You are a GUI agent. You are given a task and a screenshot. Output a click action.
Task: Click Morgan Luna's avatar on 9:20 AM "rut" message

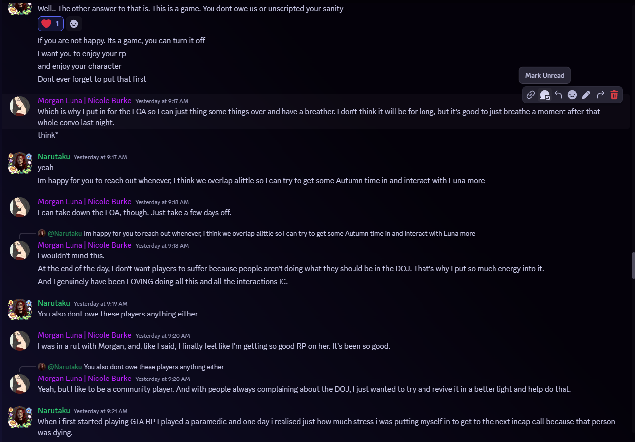(x=20, y=341)
